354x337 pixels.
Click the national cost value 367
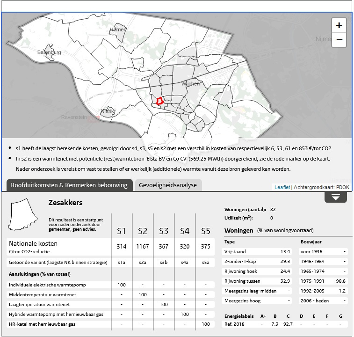(x=164, y=246)
